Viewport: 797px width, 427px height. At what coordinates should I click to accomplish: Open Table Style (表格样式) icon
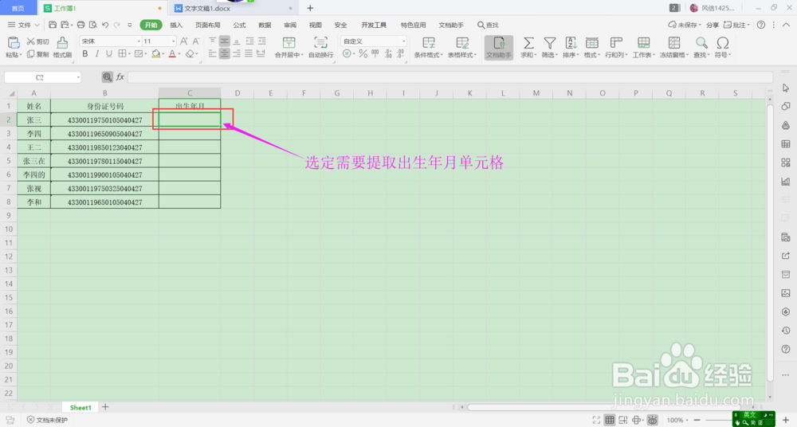point(462,43)
